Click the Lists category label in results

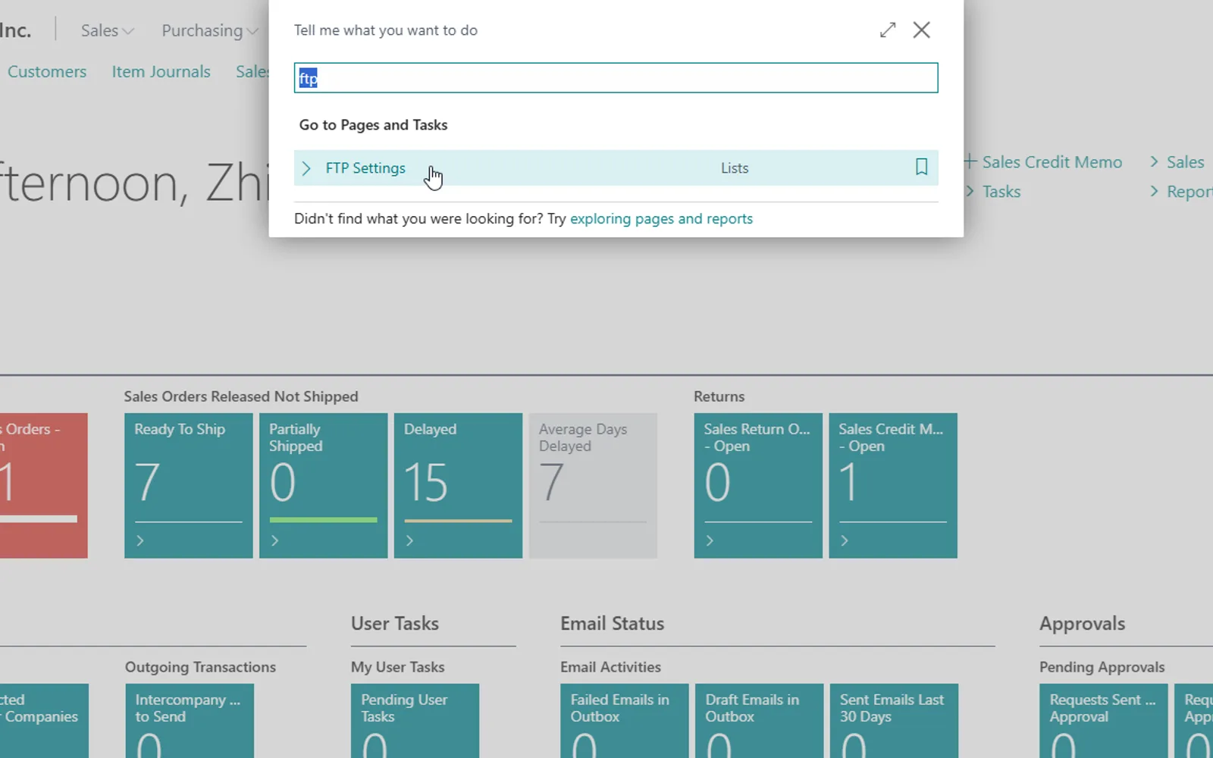(735, 168)
